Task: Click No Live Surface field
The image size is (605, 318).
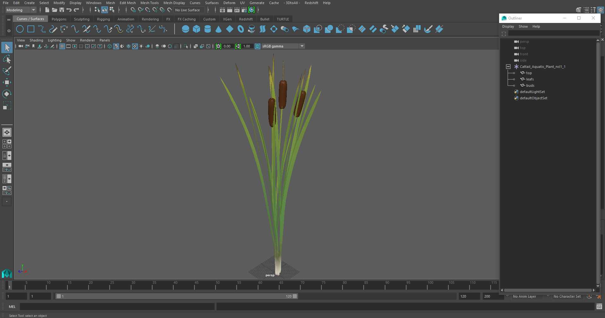Action: point(189,10)
